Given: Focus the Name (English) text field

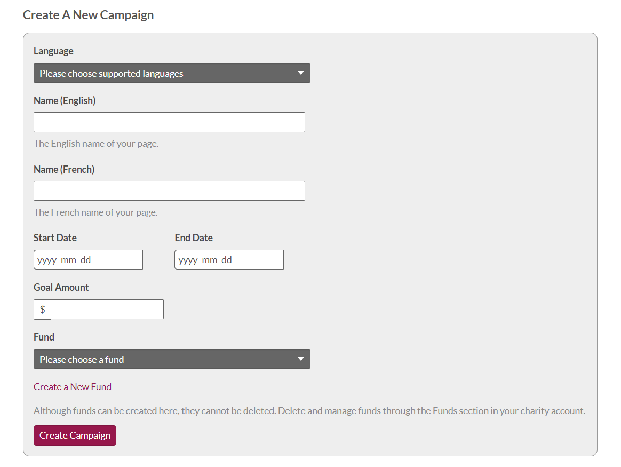Looking at the screenshot, I should click(169, 122).
